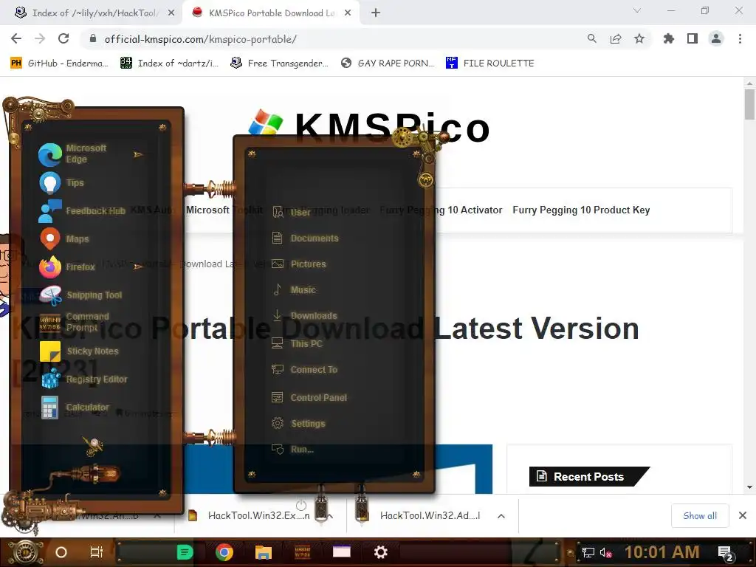Select the KMSPico Portable Download tab

pyautogui.click(x=272, y=13)
